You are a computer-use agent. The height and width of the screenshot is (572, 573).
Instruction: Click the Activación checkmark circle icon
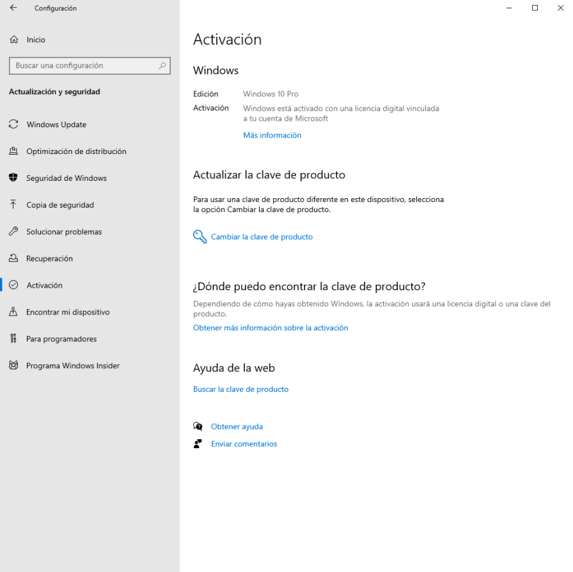tap(13, 285)
